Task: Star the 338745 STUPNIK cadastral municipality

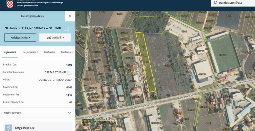Action: tap(70, 72)
